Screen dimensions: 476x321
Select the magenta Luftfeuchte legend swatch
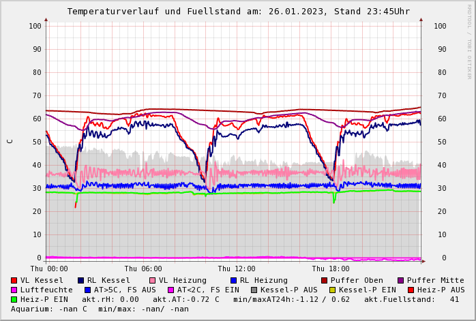tap(14, 290)
